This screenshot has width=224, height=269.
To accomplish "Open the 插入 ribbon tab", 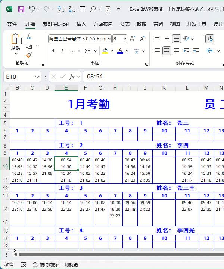I will tap(81, 24).
